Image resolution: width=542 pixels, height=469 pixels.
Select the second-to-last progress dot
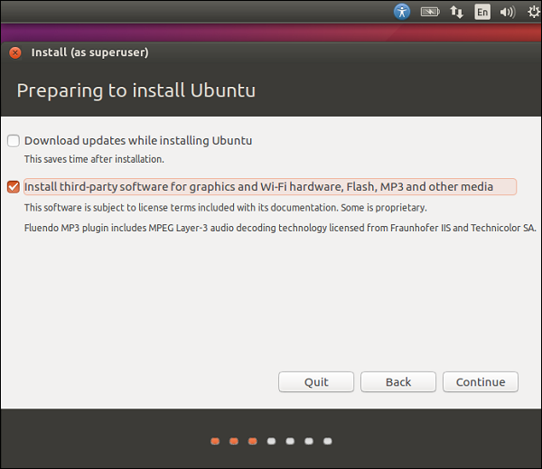click(x=309, y=442)
